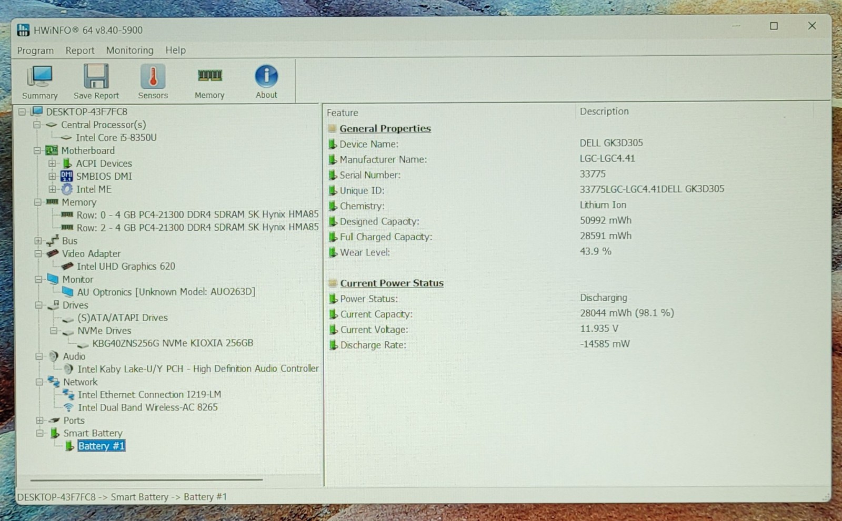842x521 pixels.
Task: Click the Wireless-AC 8265 Wi-Fi icon
Action: (68, 407)
